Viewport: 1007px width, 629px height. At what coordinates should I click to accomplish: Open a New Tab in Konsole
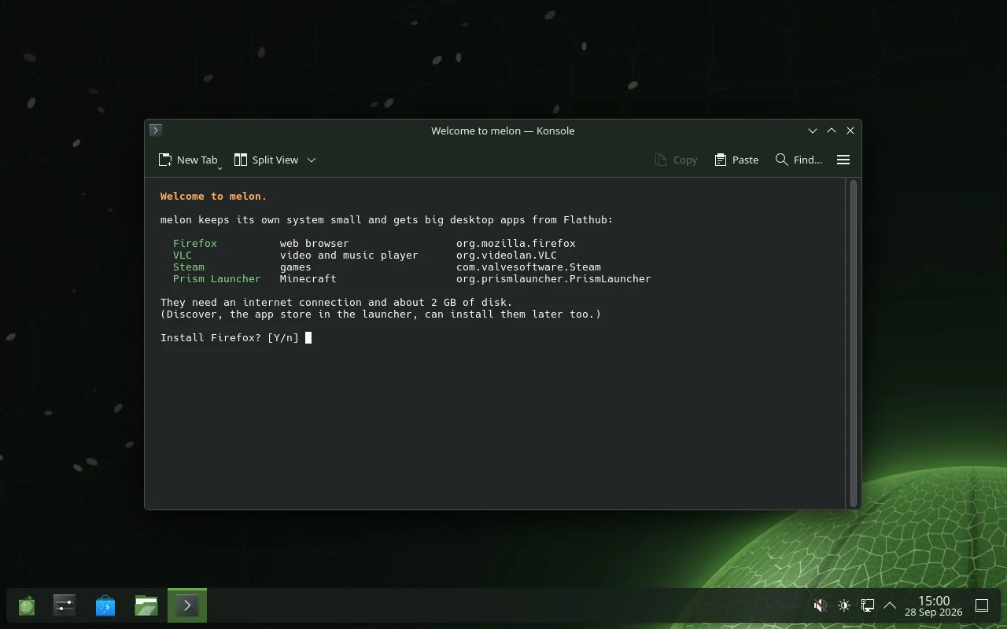[x=188, y=160]
